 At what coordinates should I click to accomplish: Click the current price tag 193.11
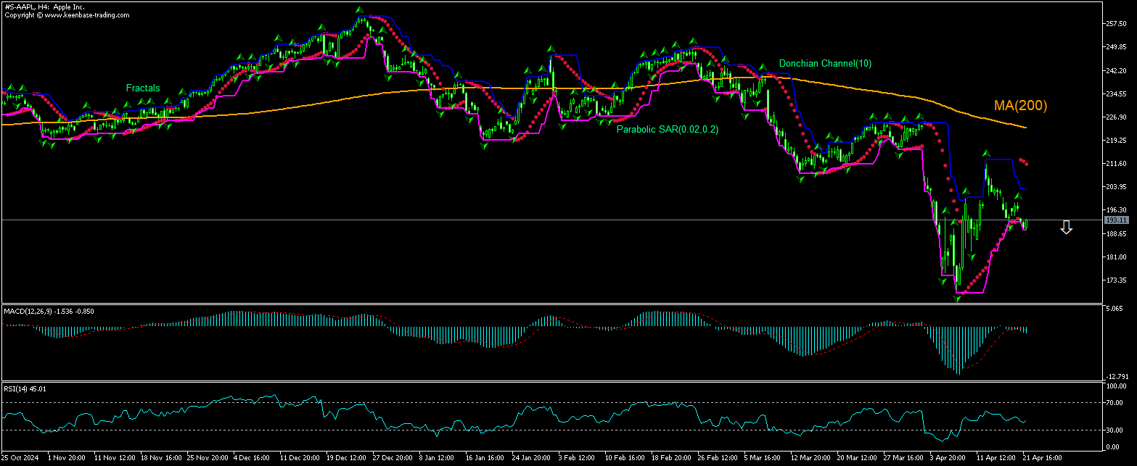coord(1115,220)
